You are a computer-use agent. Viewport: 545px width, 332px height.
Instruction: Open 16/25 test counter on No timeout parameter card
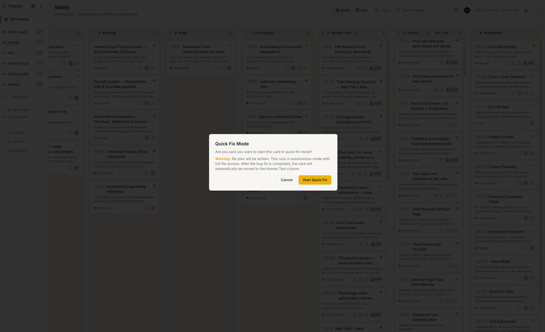452,90
